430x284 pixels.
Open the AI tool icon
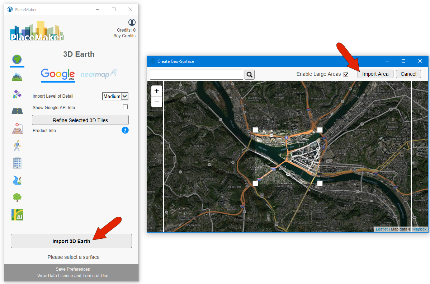tap(17, 214)
